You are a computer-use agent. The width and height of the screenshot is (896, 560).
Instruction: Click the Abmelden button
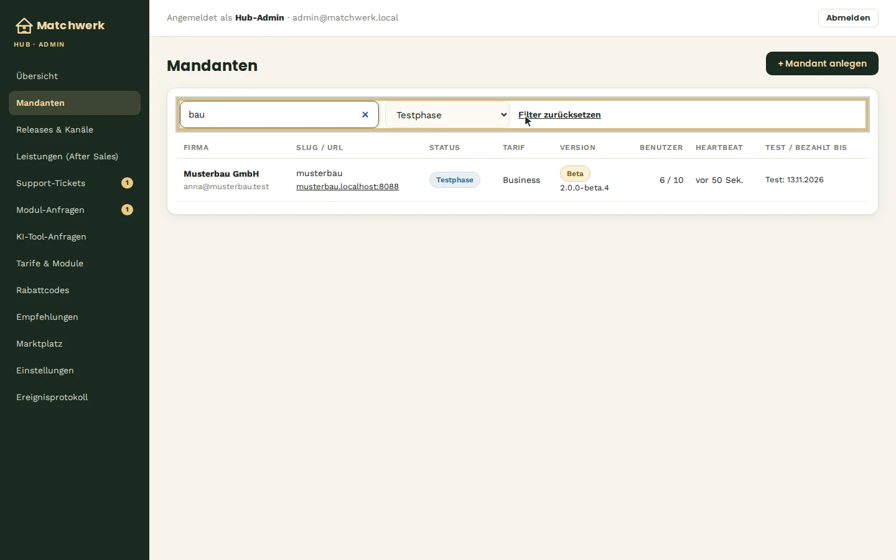point(848,18)
